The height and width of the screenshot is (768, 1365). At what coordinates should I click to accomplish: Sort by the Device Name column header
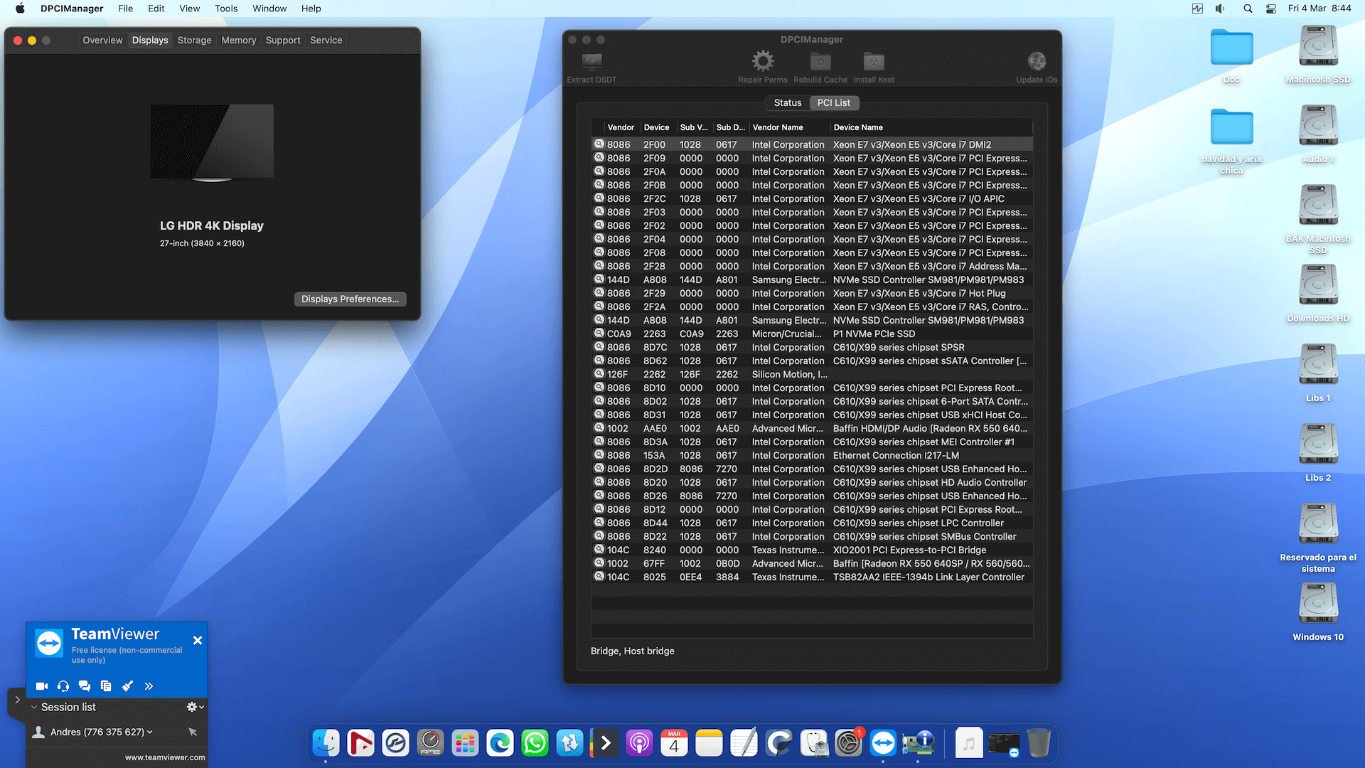931,127
